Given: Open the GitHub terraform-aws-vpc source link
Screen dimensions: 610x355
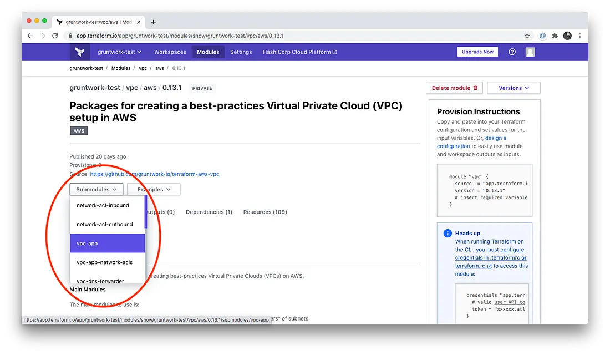Looking at the screenshot, I should point(155,174).
